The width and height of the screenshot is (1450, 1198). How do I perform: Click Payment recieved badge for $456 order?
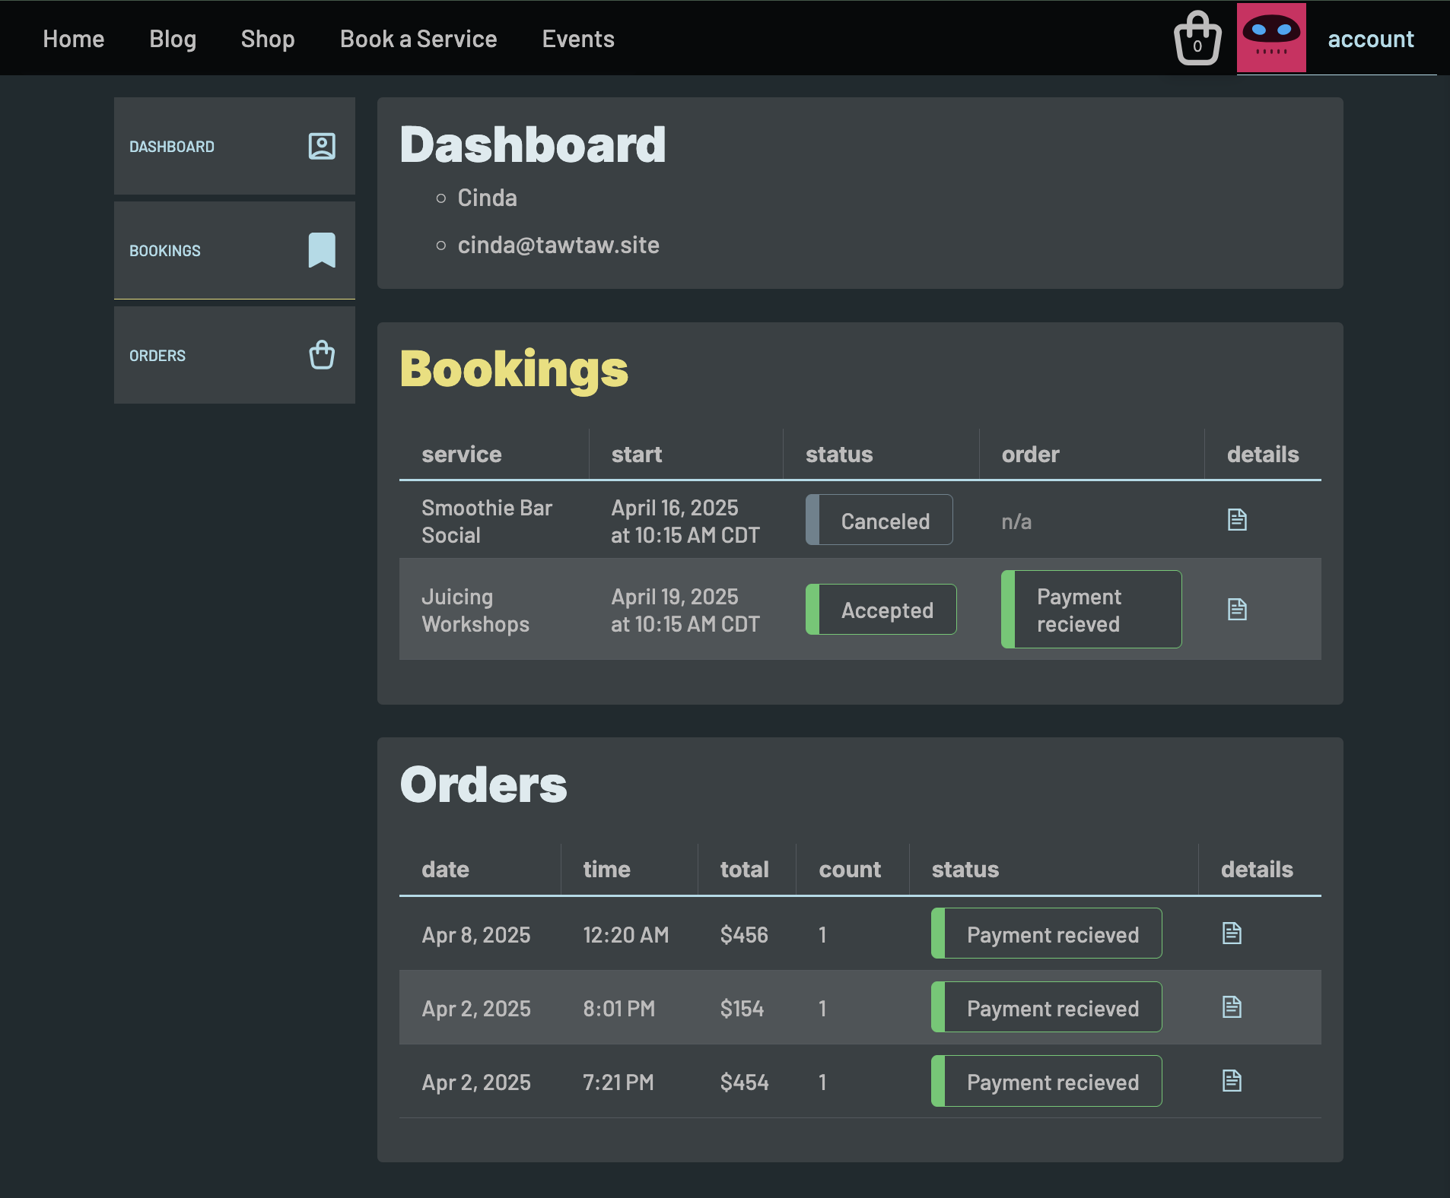(1047, 933)
